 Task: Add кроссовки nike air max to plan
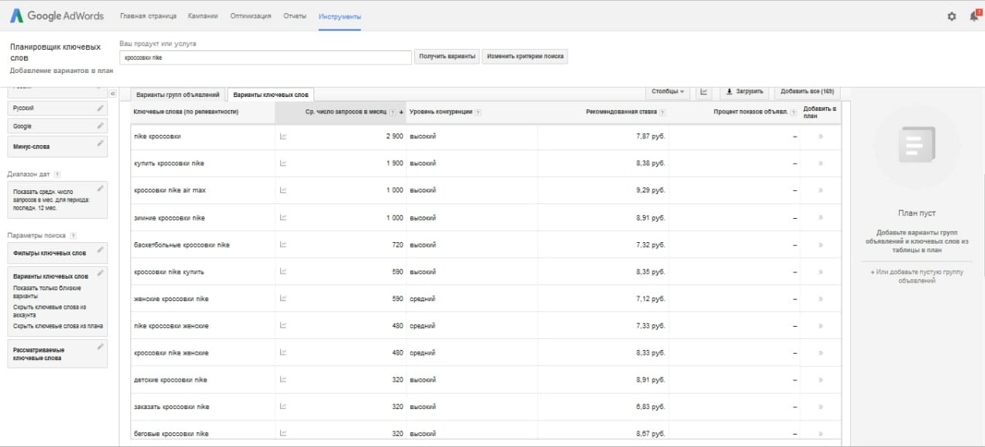821,191
